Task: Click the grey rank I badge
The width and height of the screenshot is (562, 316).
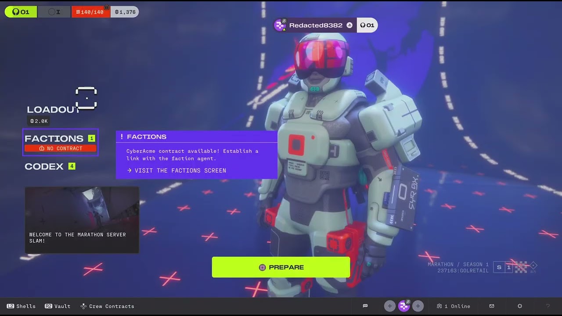Action: (x=54, y=12)
